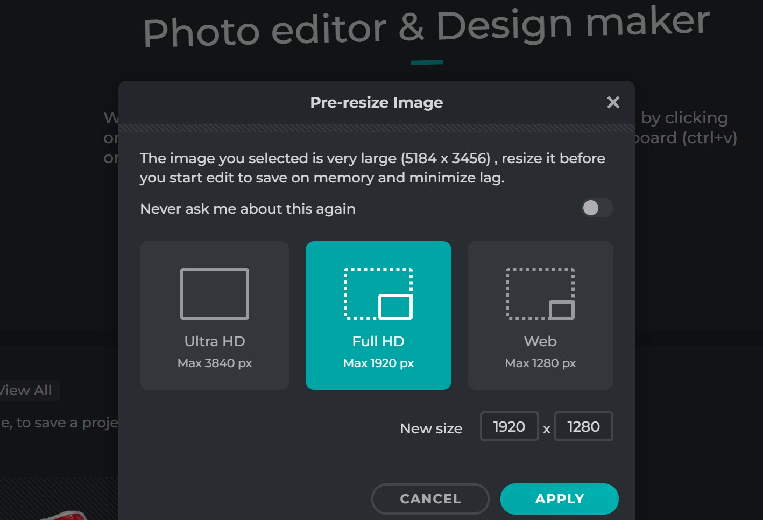Cancel the image resize dialog
Image resolution: width=763 pixels, height=520 pixels.
pyautogui.click(x=430, y=498)
